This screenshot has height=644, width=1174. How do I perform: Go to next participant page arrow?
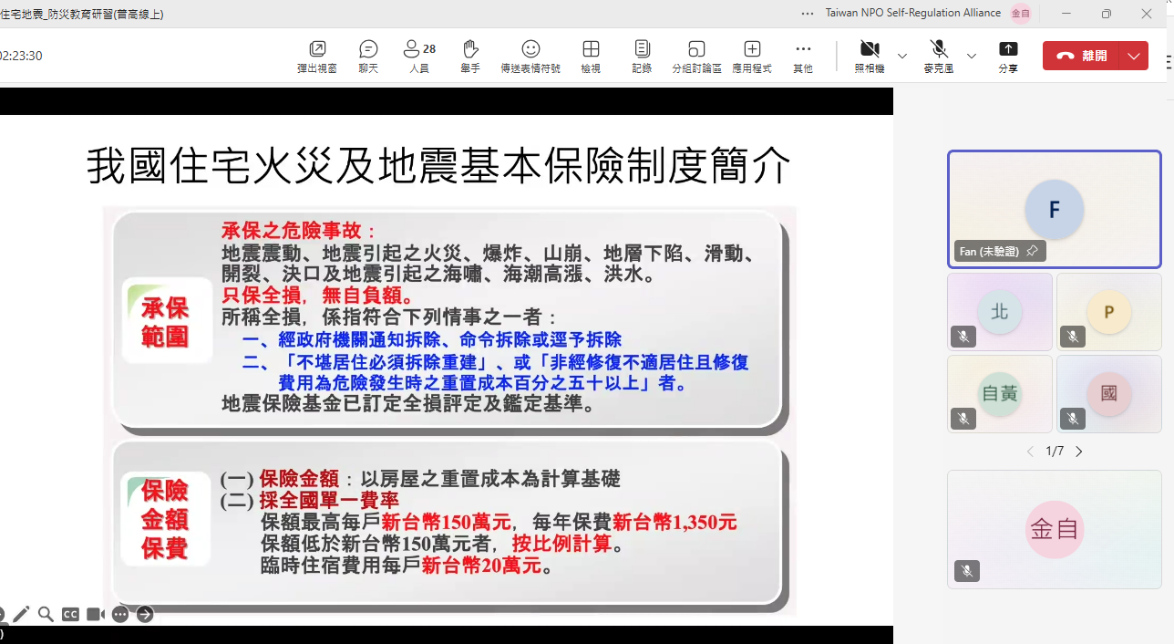pyautogui.click(x=1078, y=451)
